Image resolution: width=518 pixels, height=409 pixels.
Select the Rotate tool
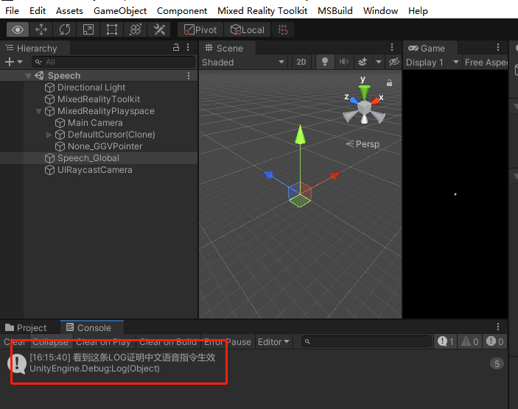pos(65,29)
